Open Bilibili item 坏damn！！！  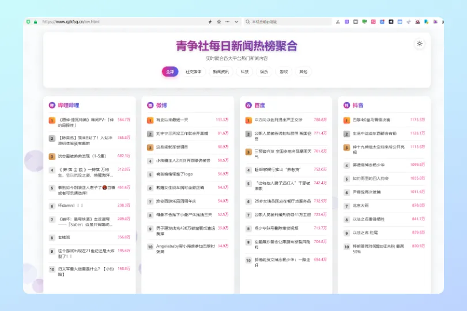click(x=70, y=206)
